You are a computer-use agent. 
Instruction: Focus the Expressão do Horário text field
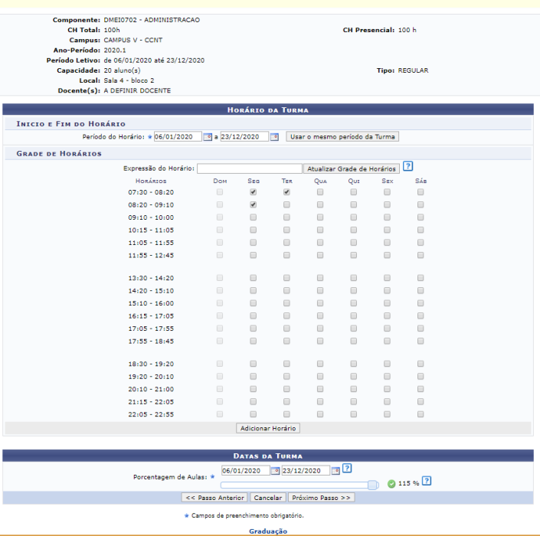[x=250, y=168]
